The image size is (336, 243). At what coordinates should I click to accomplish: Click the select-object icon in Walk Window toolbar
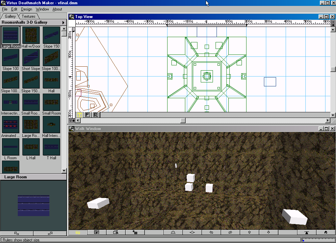(x=97, y=232)
